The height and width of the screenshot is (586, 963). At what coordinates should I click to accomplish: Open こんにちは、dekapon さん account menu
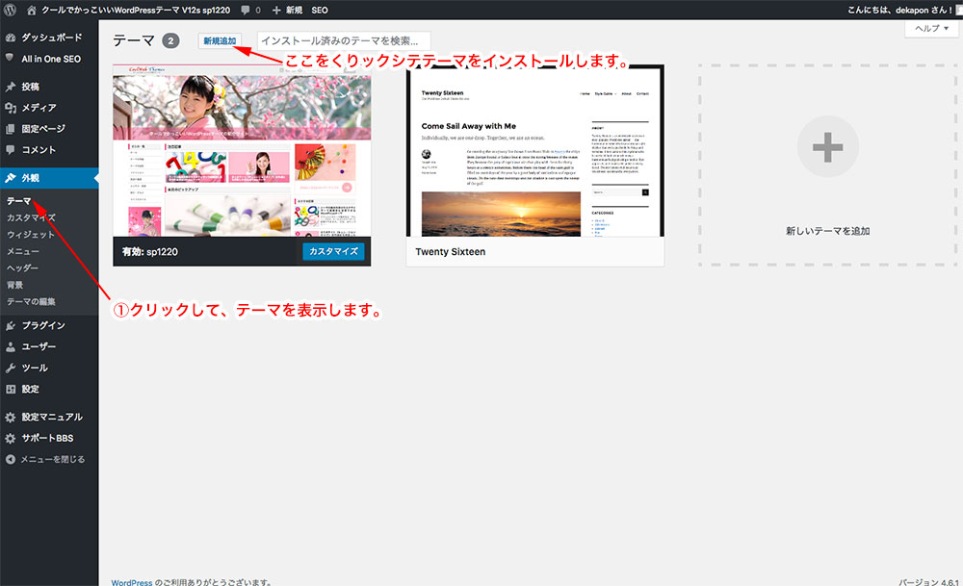[899, 10]
